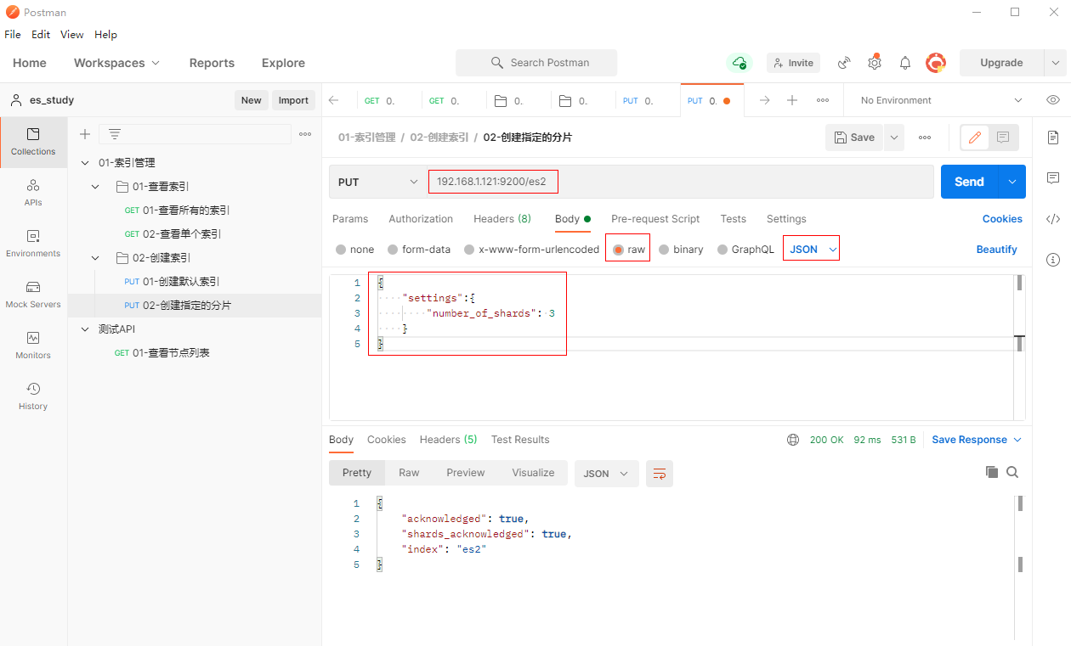Screen dimensions: 1071x646
Task: Open Postman settings gear icon
Action: coord(874,63)
